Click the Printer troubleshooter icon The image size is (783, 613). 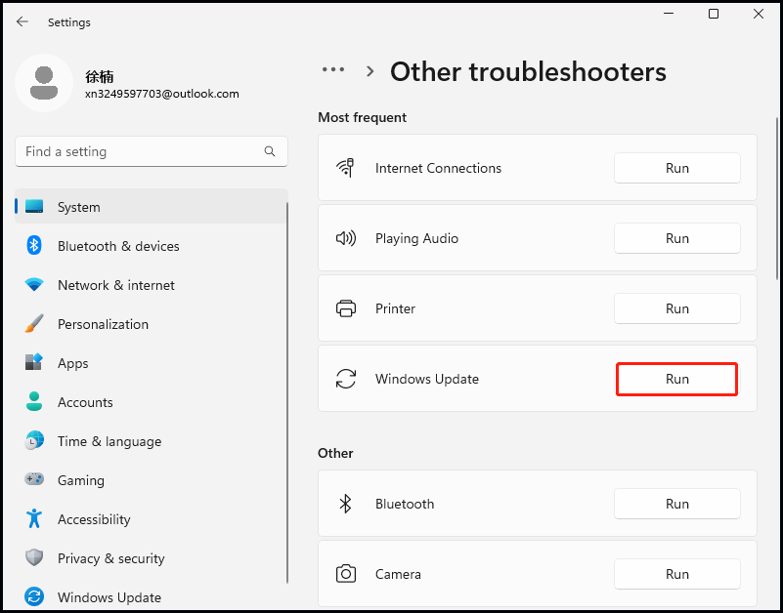pos(346,308)
